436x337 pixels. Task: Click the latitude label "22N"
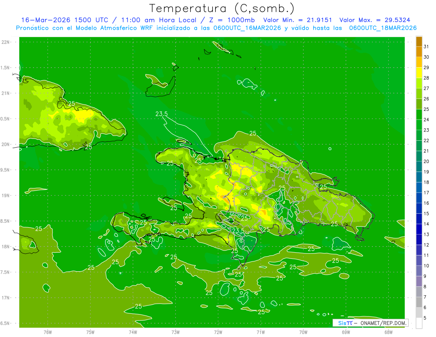click(x=6, y=42)
